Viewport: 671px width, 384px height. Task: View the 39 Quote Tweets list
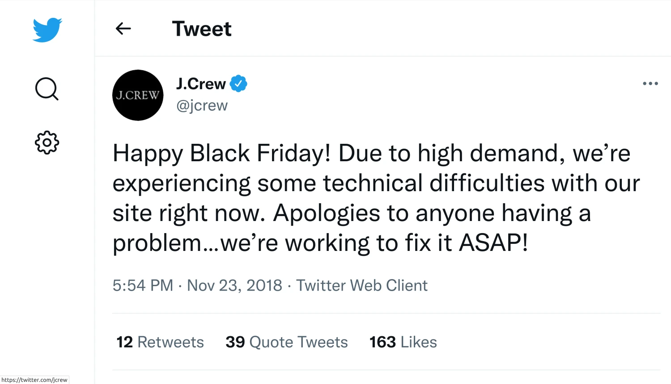[287, 342]
